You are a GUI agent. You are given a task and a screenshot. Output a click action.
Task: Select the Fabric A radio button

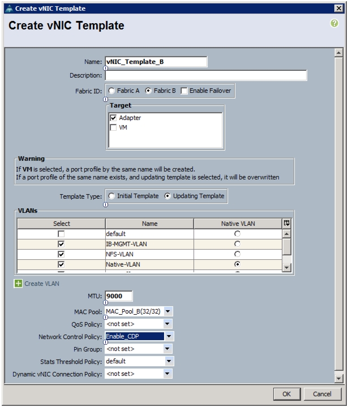tap(111, 91)
